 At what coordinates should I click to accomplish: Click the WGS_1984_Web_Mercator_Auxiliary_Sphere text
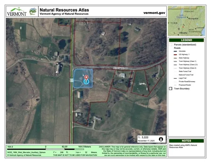click(x=27, y=152)
